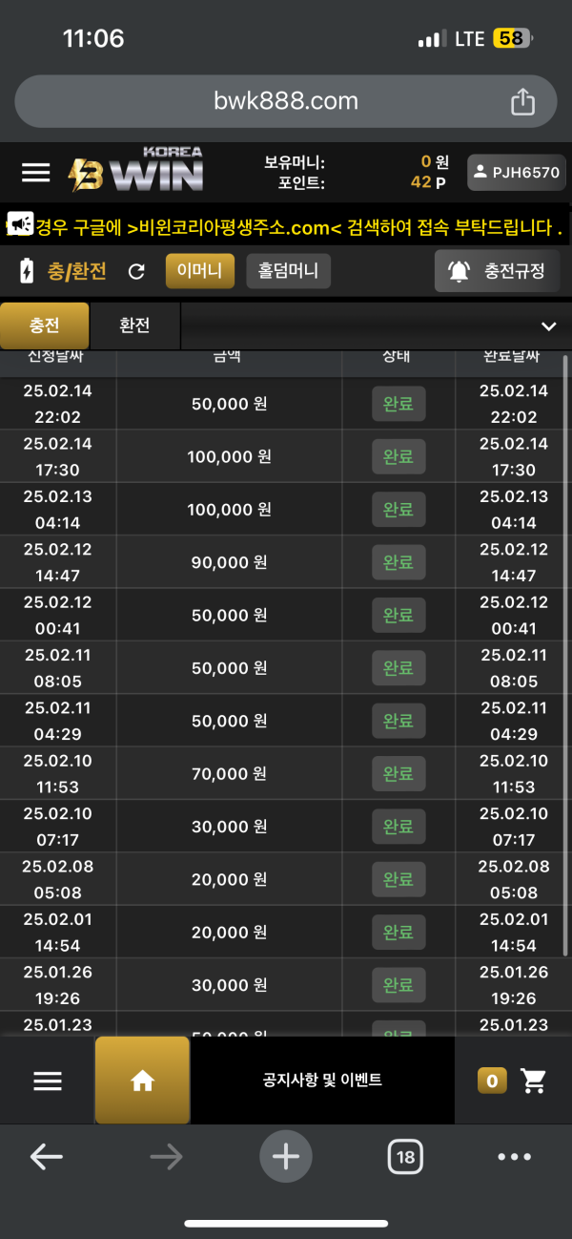Screen dimensions: 572x1239
Task: Switch to the 홀덤머니 wallet
Action: click(x=288, y=271)
